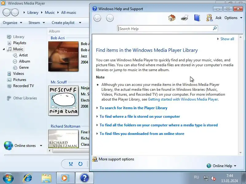Click Help and Support taskbar button
The height and width of the screenshot is (184, 246).
point(85,178)
